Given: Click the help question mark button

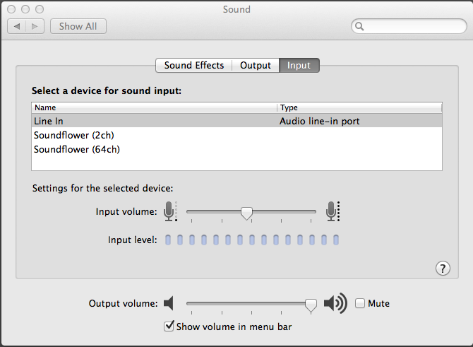Looking at the screenshot, I should click(443, 268).
